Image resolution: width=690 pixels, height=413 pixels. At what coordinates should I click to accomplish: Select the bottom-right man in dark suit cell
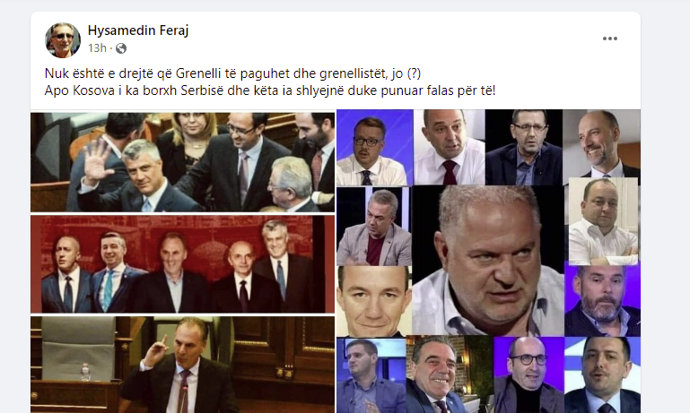(602, 375)
